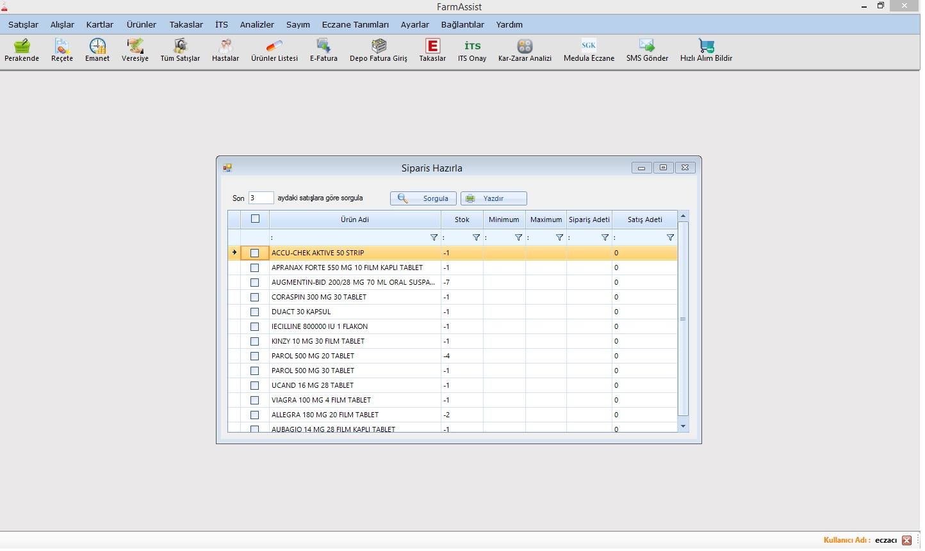This screenshot has width=925, height=551.
Task: Open the Stok column filter
Action: pos(476,237)
